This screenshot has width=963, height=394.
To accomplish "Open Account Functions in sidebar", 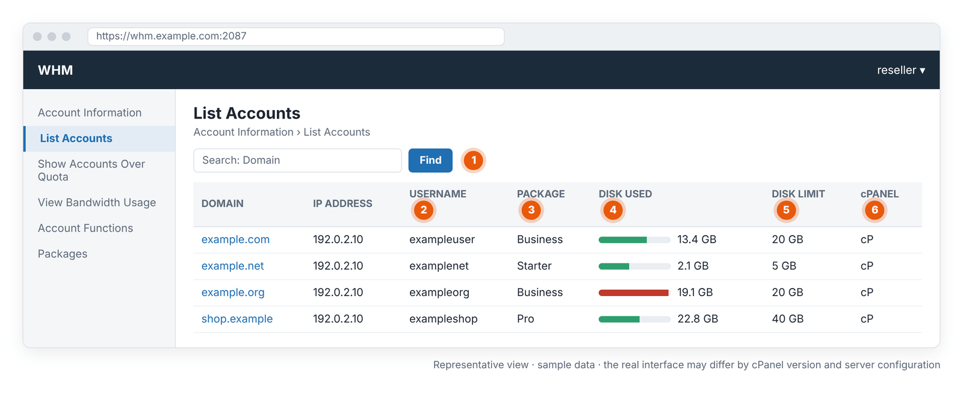I will coord(85,229).
